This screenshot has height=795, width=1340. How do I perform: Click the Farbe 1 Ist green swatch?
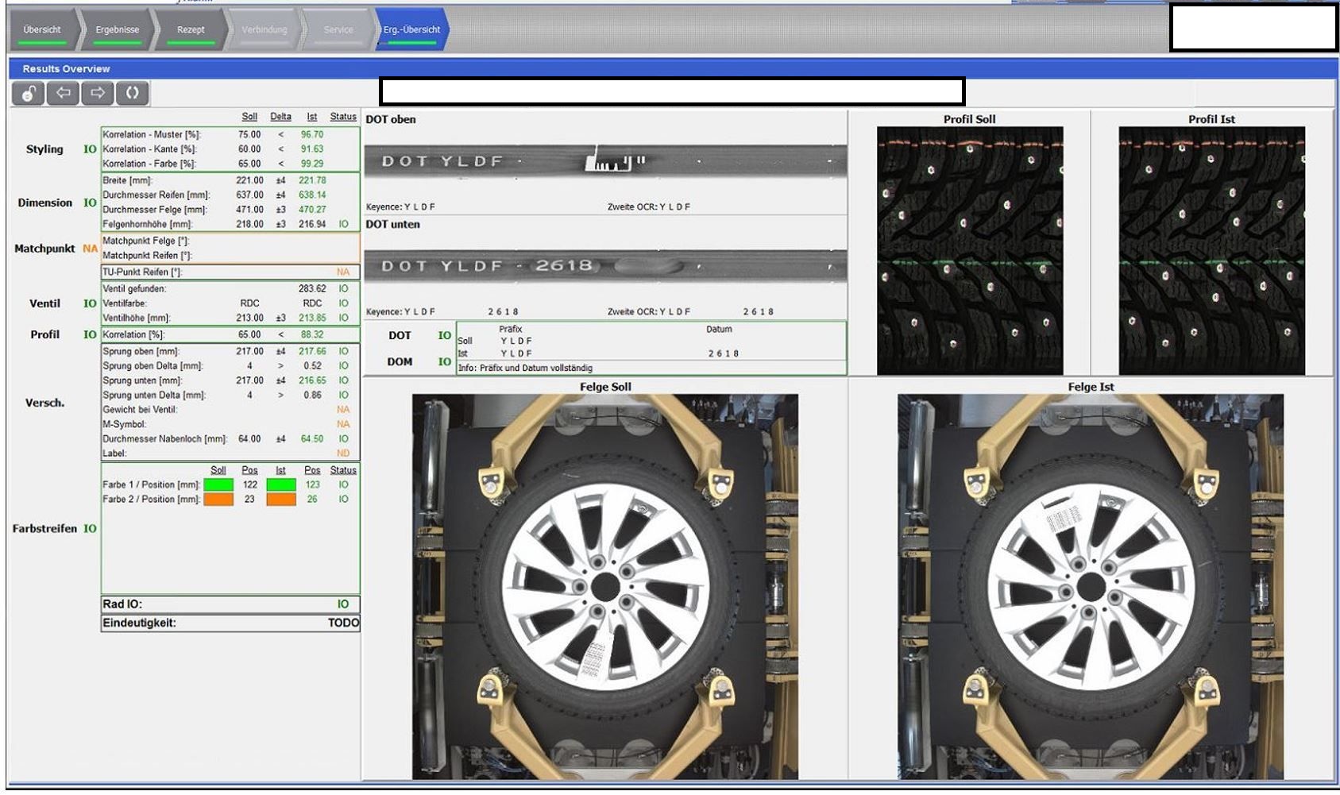coord(280,484)
